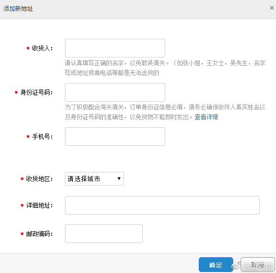Close the 添加新地址 dialog with X
This screenshot has height=273, width=276.
[x=272, y=8]
